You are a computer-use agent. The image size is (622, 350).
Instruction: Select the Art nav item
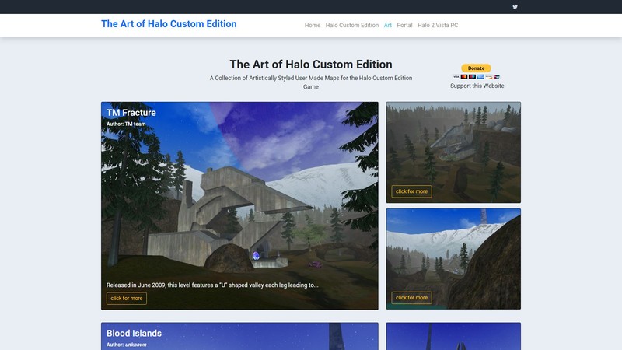[x=387, y=25]
